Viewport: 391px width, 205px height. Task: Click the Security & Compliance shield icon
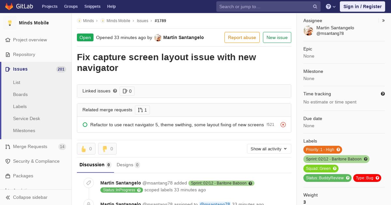[8, 161]
